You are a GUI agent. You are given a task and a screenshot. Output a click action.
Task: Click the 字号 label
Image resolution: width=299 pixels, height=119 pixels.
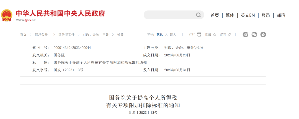[151, 35]
